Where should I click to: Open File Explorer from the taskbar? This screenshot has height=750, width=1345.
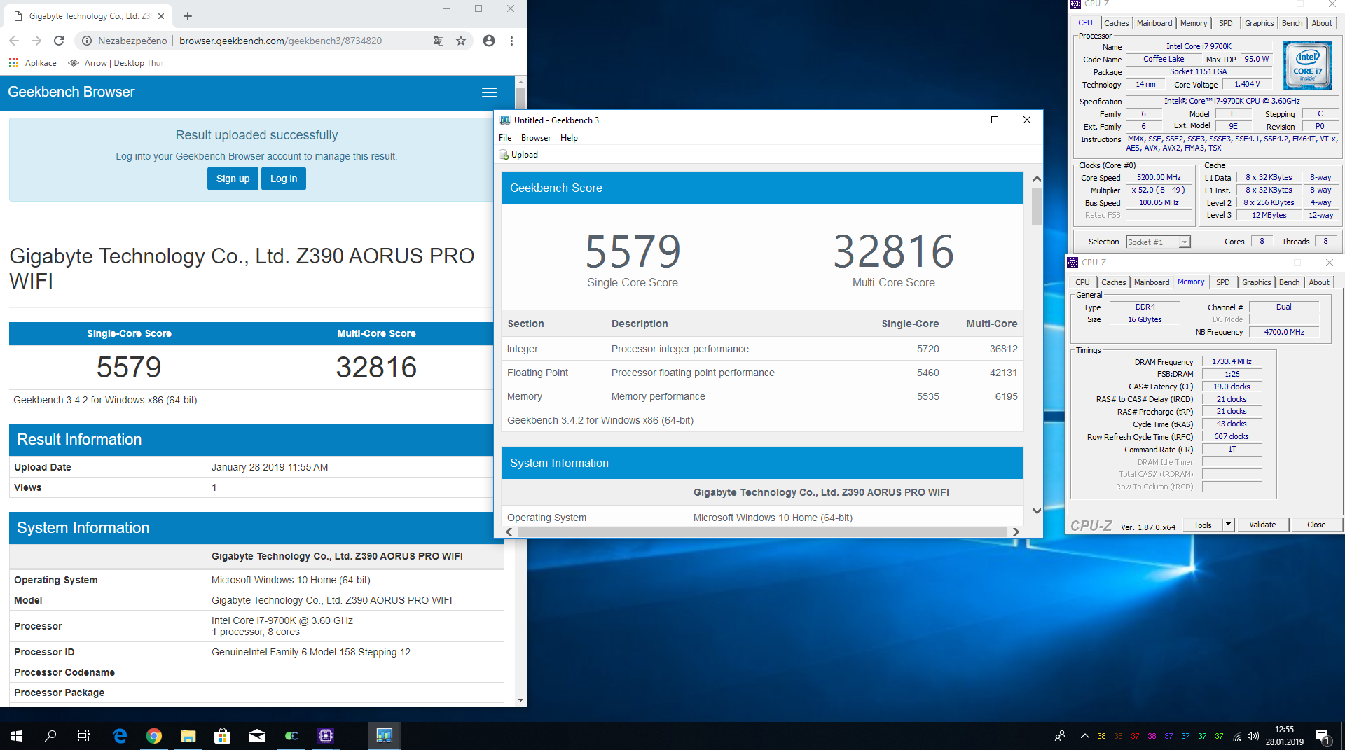click(x=188, y=736)
